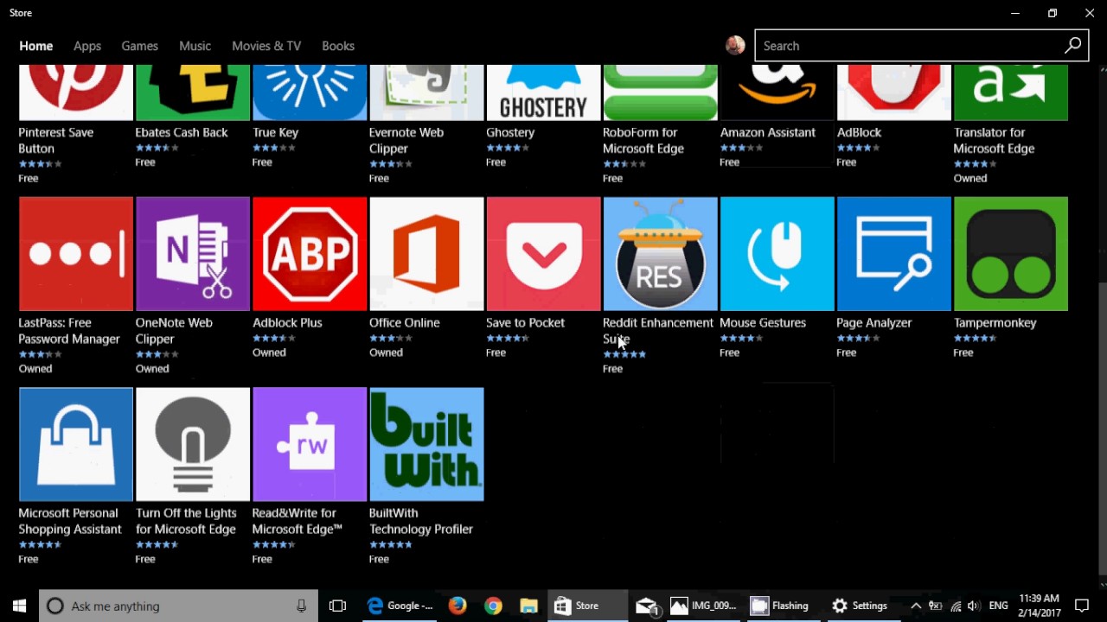This screenshot has height=622, width=1107.
Task: Click the Tampermonkey title text
Action: [995, 322]
